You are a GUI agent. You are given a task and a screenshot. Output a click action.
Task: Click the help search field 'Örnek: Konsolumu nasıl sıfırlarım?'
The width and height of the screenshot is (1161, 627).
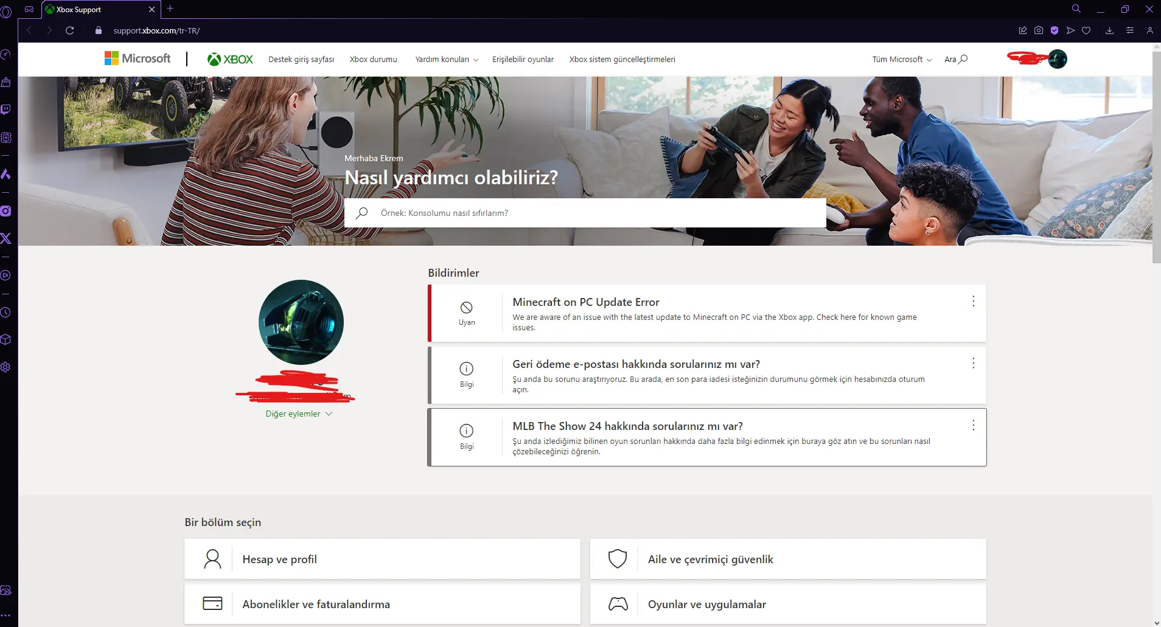(x=585, y=213)
